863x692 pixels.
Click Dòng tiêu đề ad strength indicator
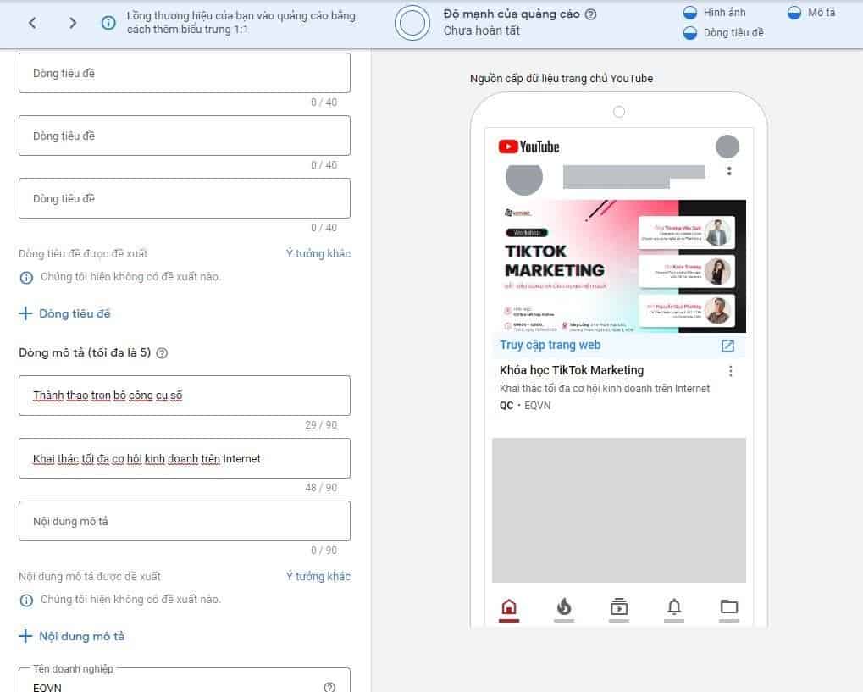[x=724, y=33]
